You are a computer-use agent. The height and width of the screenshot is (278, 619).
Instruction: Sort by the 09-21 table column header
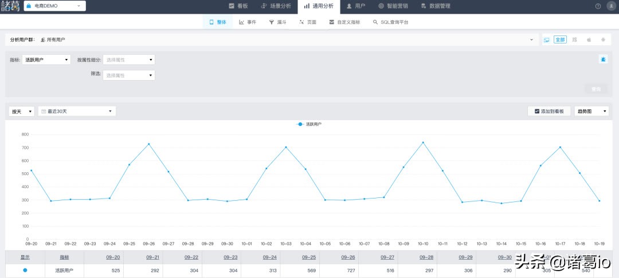pos(152,257)
